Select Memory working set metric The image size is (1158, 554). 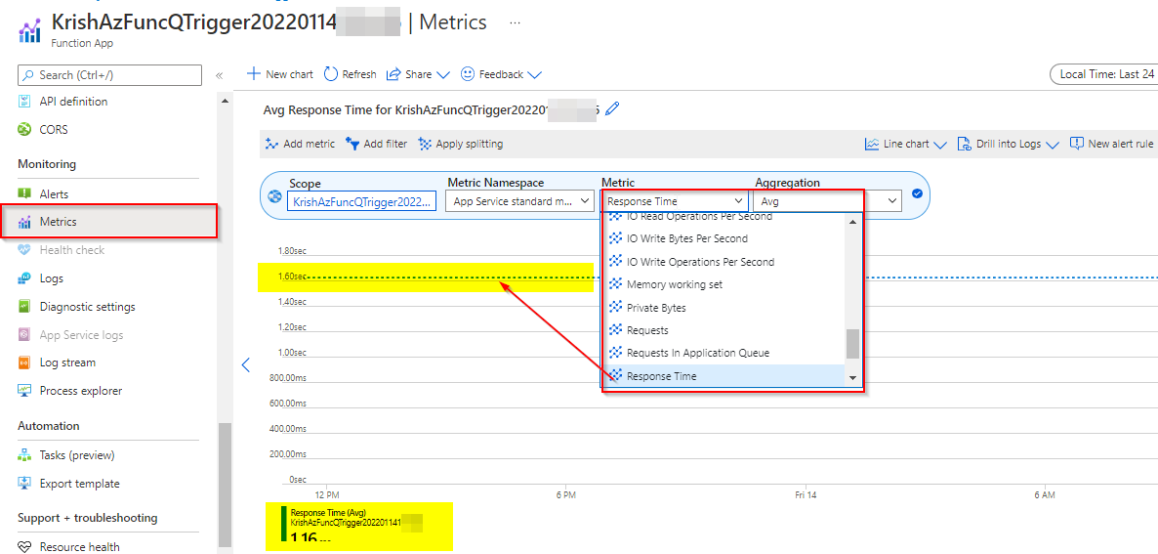click(724, 284)
